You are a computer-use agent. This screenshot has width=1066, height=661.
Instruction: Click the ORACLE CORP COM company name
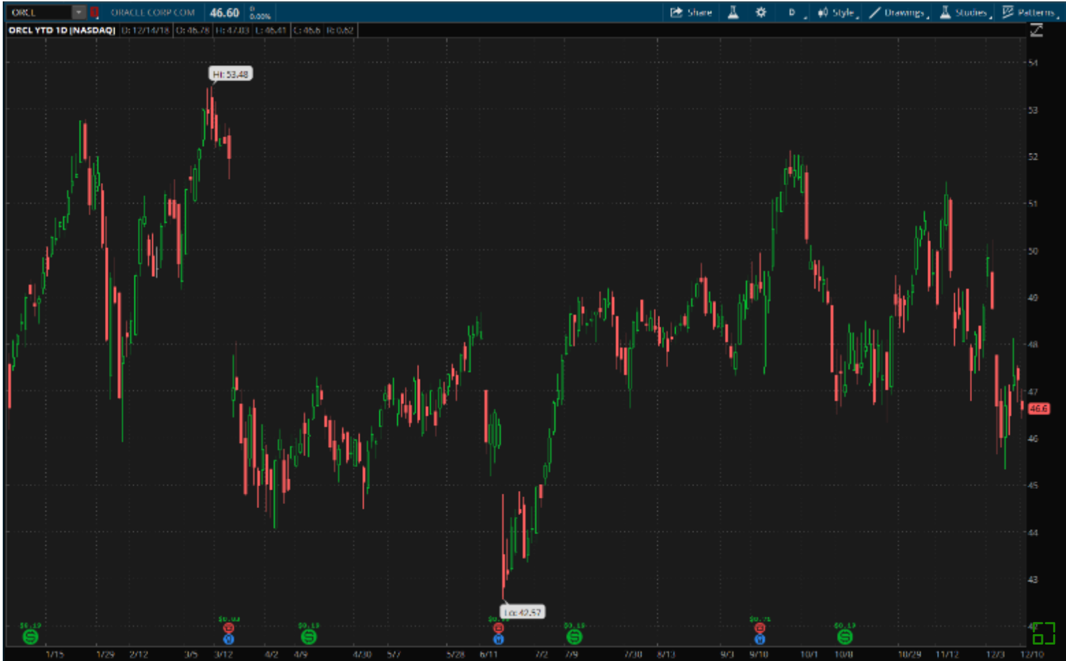[153, 12]
